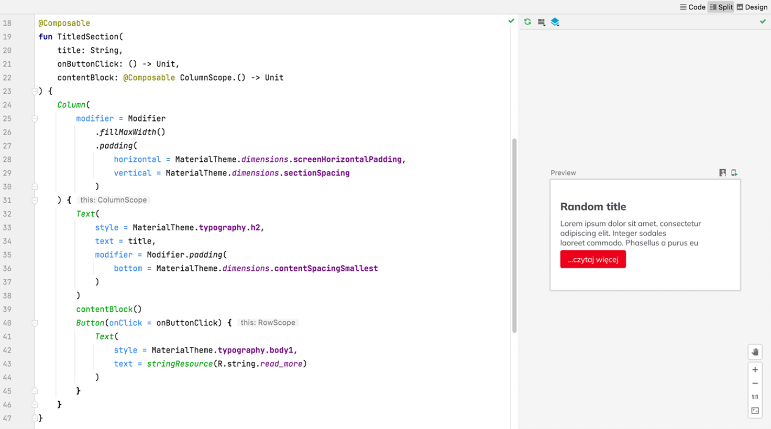Start interactive mode for the Preview
The width and height of the screenshot is (771, 429).
[x=722, y=173]
